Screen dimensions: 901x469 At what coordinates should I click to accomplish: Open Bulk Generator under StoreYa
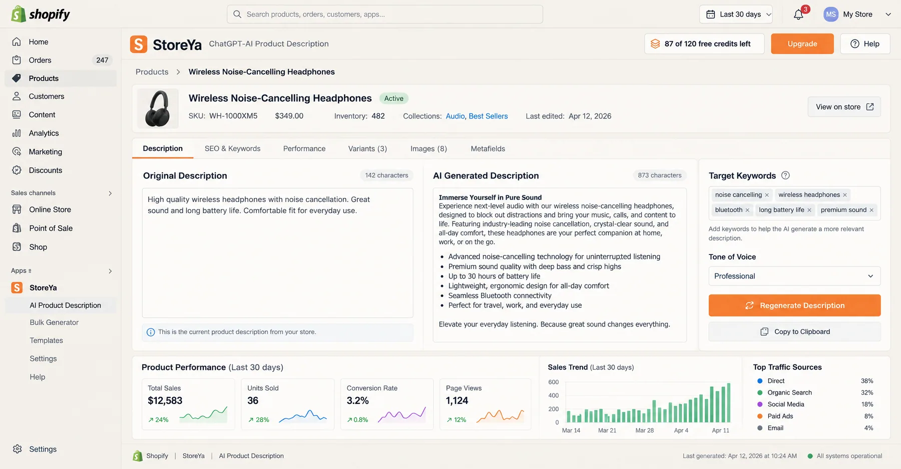[54, 322]
